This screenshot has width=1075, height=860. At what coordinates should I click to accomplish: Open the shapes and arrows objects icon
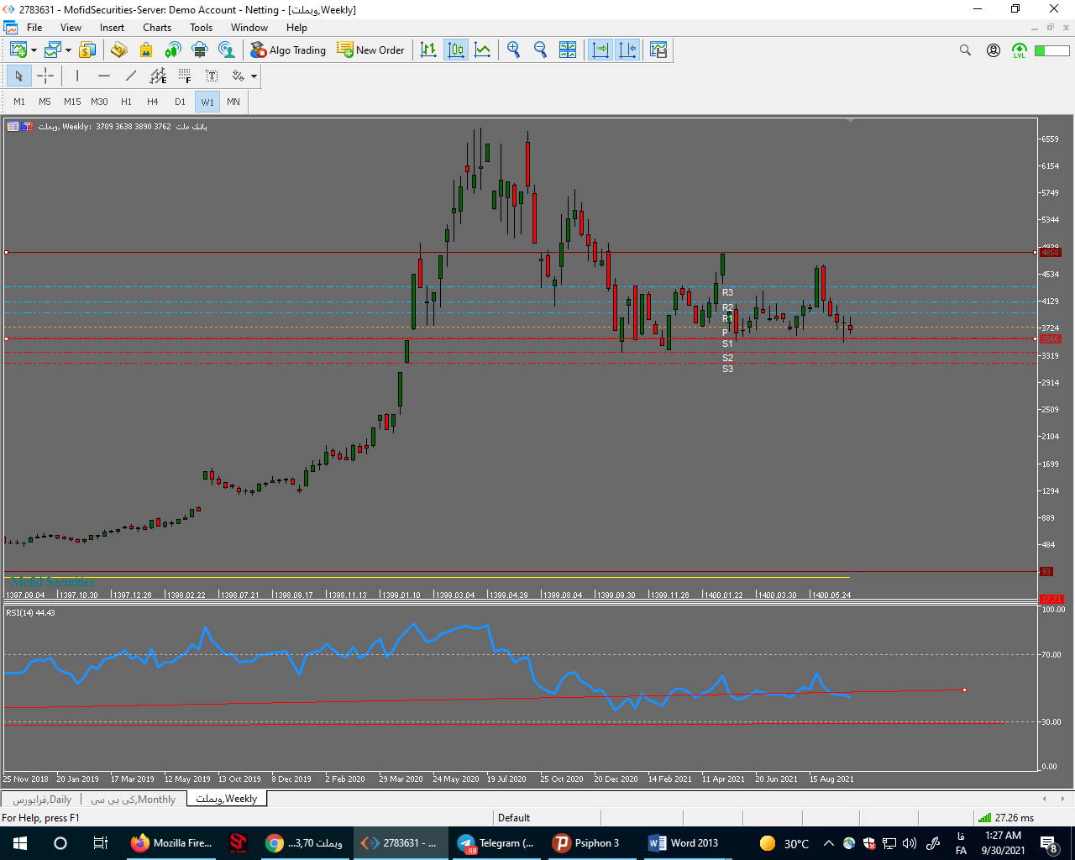[239, 76]
